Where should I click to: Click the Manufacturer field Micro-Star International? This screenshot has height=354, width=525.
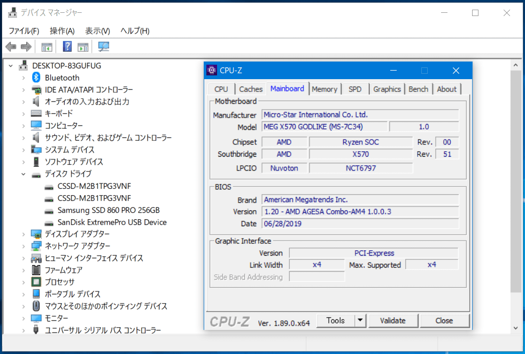[360, 114]
